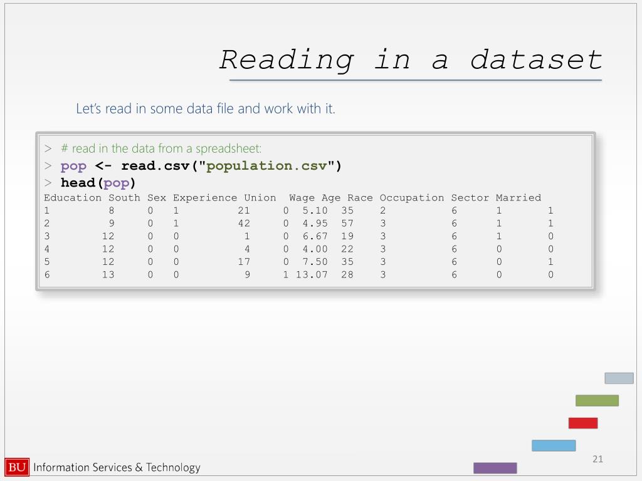Viewport: 642px width, 481px height.
Task: Click the Occupation column header
Action: [x=411, y=198]
